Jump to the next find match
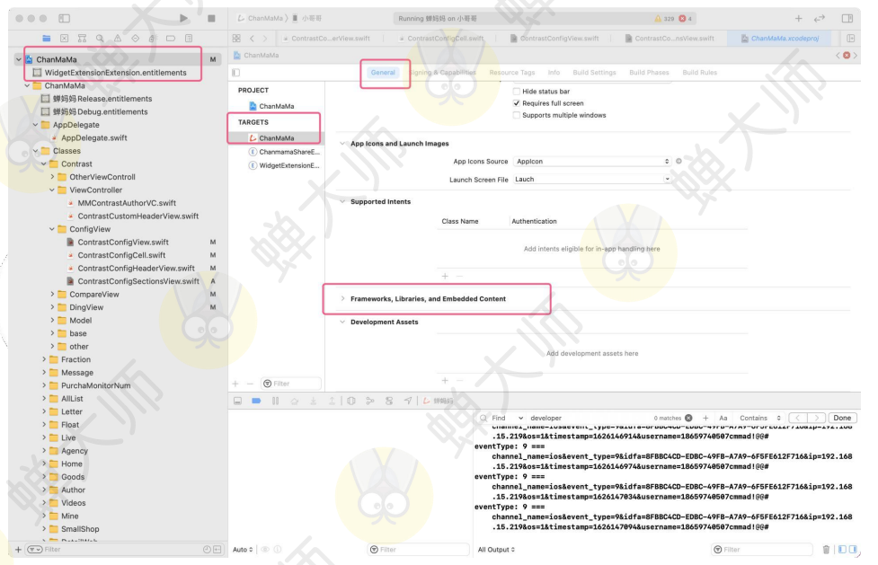This screenshot has width=878, height=565. [816, 418]
